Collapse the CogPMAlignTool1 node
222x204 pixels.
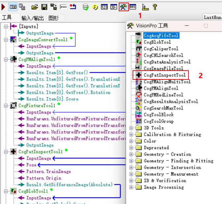(x=6, y=59)
